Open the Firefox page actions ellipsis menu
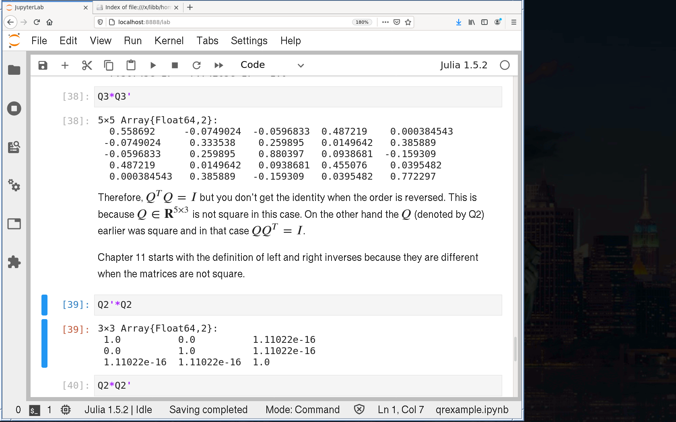The image size is (676, 422). pyautogui.click(x=385, y=22)
